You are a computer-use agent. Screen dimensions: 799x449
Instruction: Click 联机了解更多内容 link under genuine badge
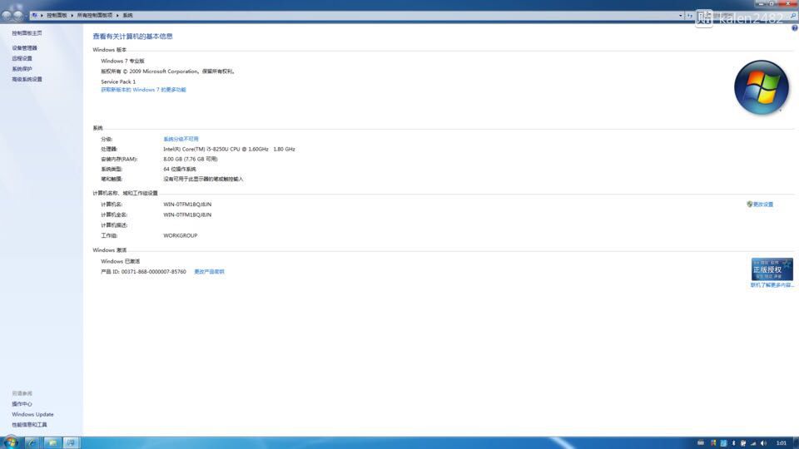(x=772, y=285)
